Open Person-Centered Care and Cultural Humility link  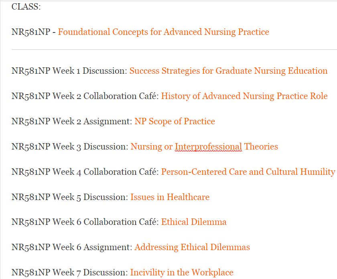248,172
